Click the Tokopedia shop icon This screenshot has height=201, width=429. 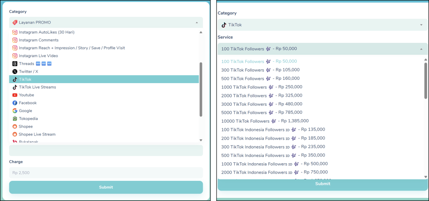(x=15, y=119)
